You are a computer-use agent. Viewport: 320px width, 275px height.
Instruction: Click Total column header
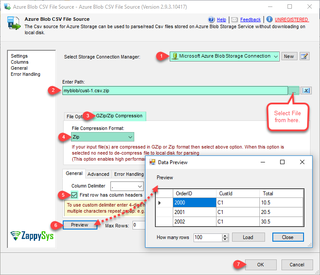pyautogui.click(x=281, y=193)
